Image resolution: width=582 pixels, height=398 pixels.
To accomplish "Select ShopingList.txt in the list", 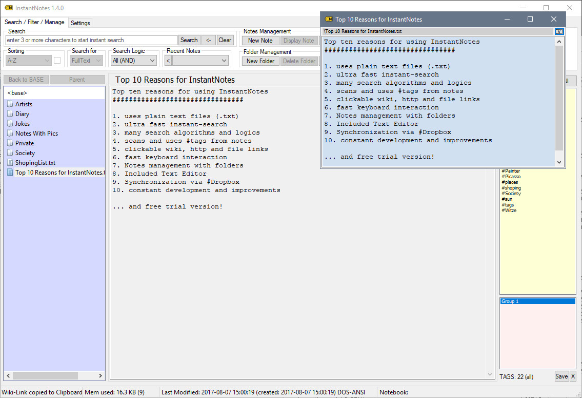I will pyautogui.click(x=35, y=162).
